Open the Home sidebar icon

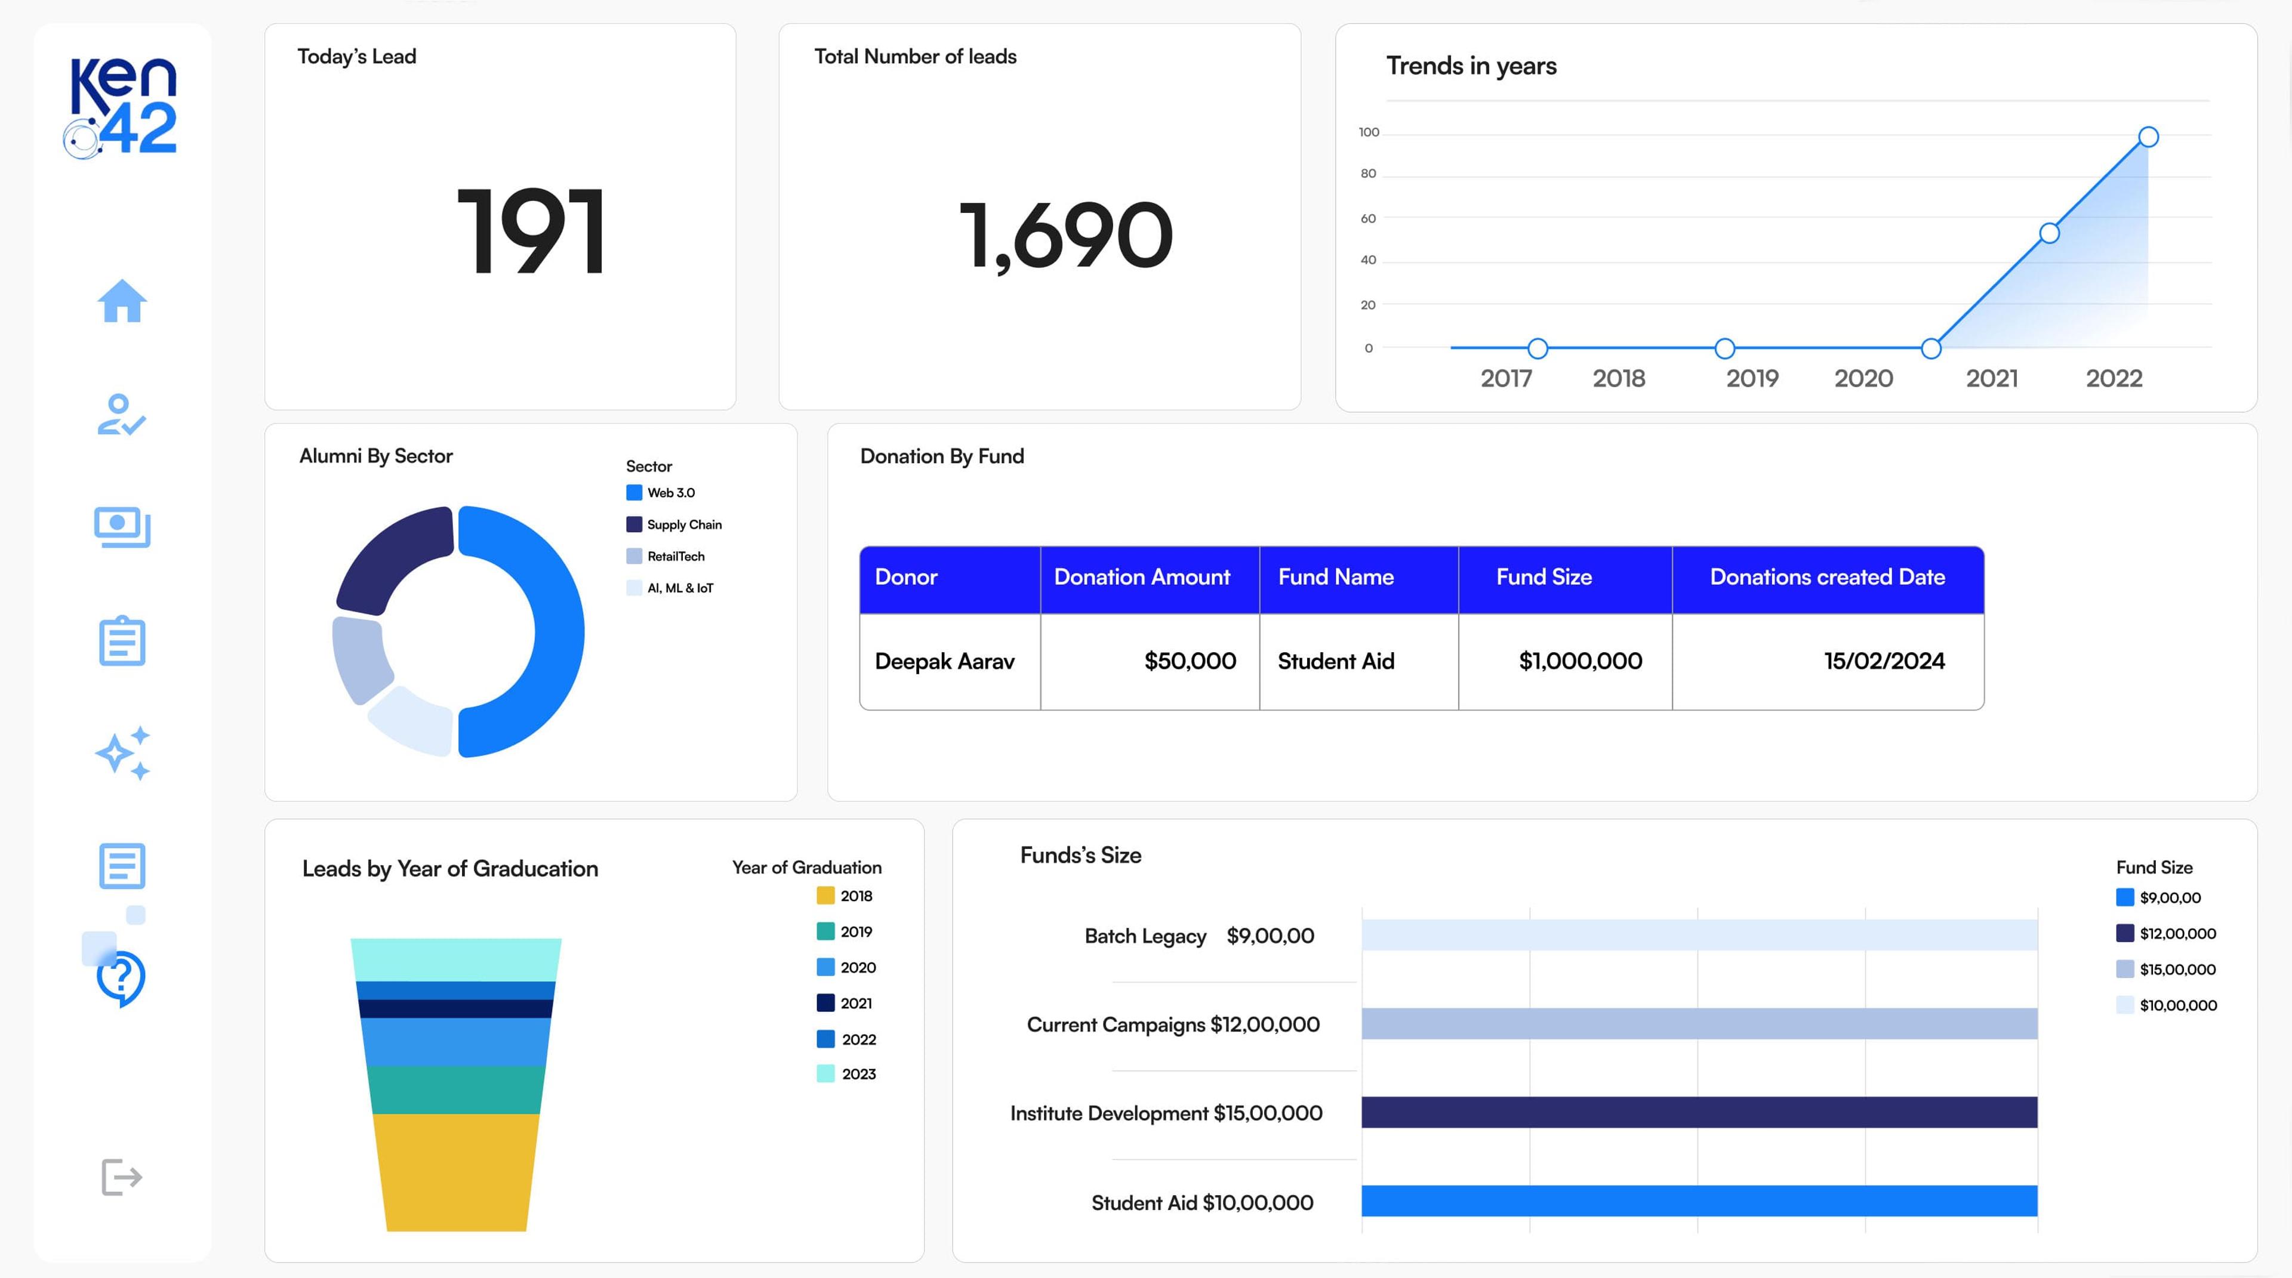(x=122, y=301)
